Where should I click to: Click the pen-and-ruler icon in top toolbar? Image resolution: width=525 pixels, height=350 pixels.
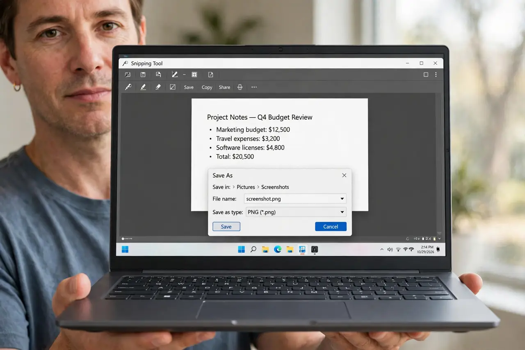(x=174, y=75)
